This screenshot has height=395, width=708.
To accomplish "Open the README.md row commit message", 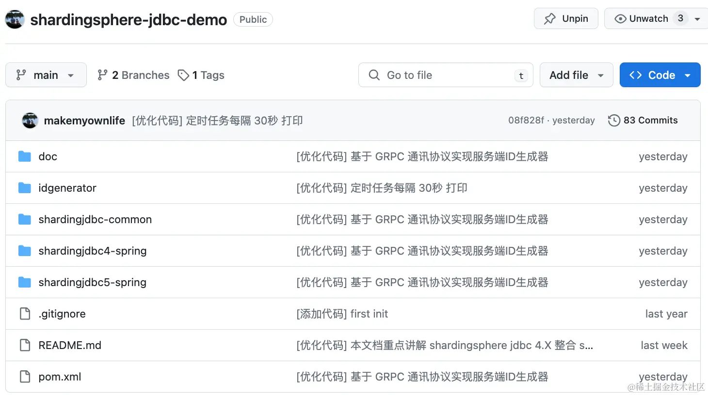I will (445, 345).
